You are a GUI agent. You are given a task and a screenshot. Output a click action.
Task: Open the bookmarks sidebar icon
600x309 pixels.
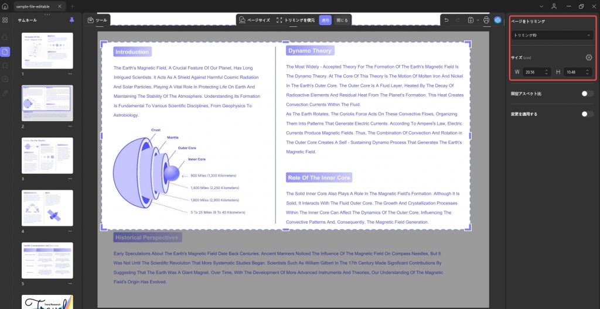tap(5, 66)
